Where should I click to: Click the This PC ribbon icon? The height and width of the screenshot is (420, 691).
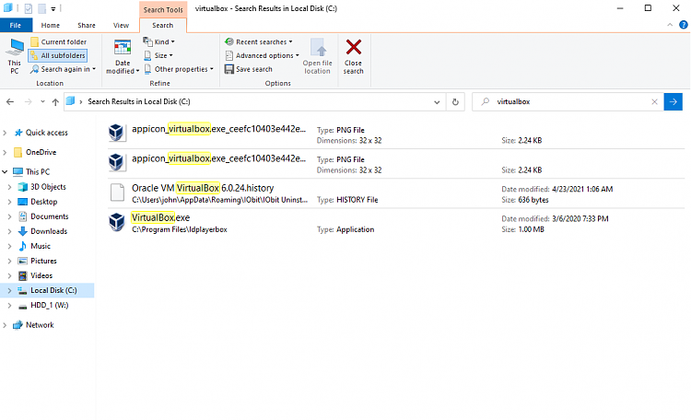pos(15,56)
